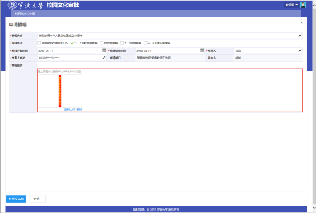Viewport: 316px width, 213px height.
Task: Click the pencil icon in banner content field
Action: [x=300, y=36]
